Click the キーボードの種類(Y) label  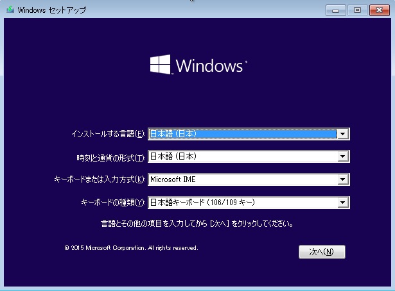point(113,203)
